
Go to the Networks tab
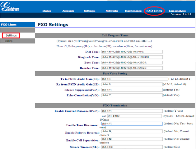(x=112, y=11)
